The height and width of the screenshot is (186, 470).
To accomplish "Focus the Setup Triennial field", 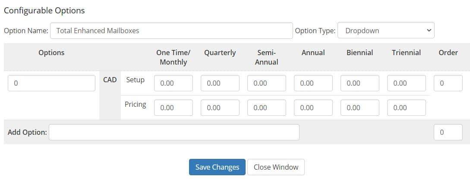I will pyautogui.click(x=407, y=83).
